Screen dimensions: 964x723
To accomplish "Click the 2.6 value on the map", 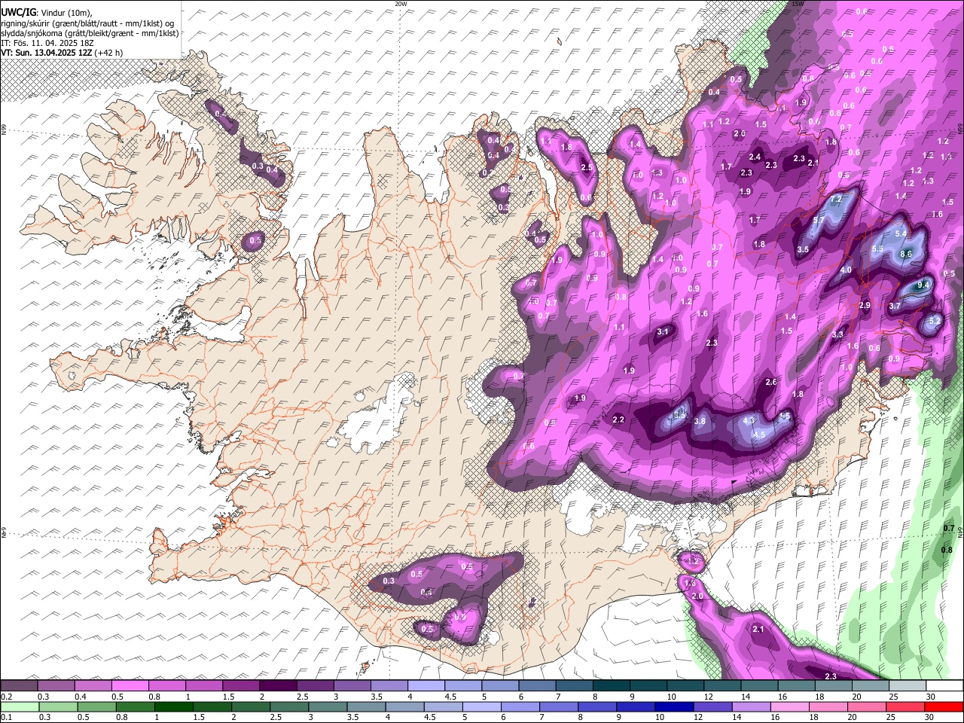I will (771, 383).
